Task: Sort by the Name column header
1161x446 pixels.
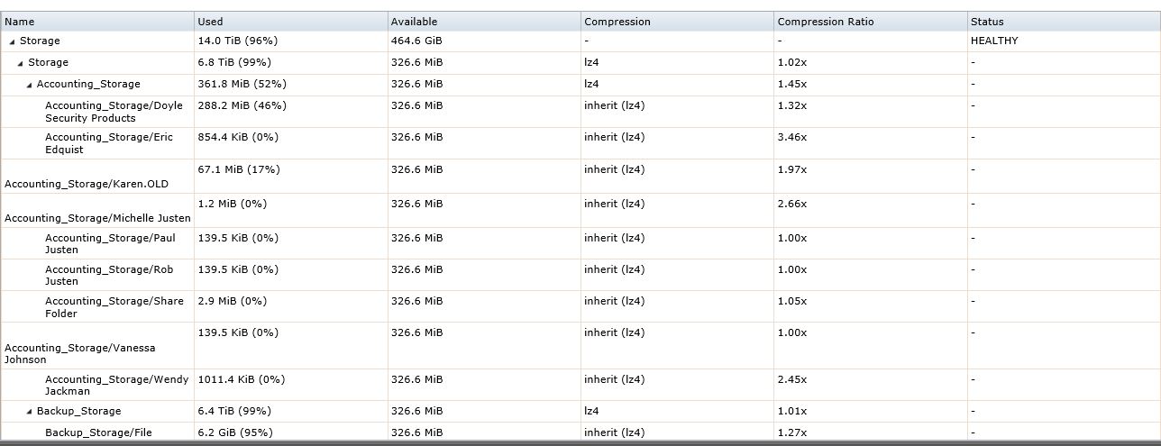Action: pos(97,22)
